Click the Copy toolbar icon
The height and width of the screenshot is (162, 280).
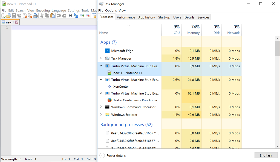click(47, 16)
